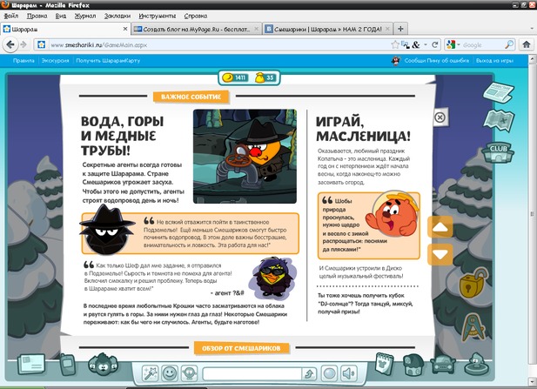This screenshot has height=389, width=537.
Task: Open the mushroom house icon
Action: coord(413,365)
